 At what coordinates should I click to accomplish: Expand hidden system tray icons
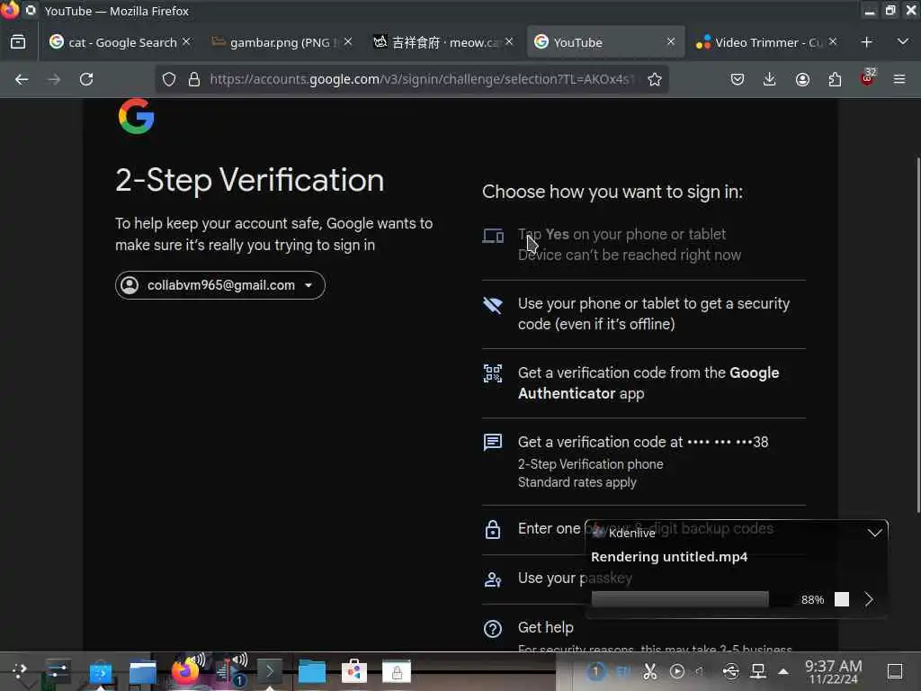pos(783,671)
